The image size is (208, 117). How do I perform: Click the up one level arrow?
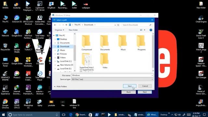pyautogui.click(x=66, y=25)
